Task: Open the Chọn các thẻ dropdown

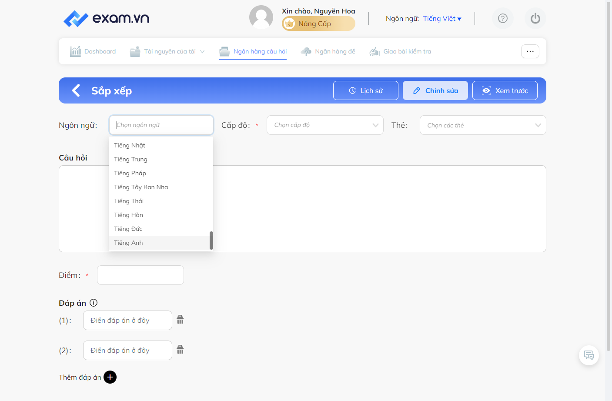Action: tap(483, 125)
